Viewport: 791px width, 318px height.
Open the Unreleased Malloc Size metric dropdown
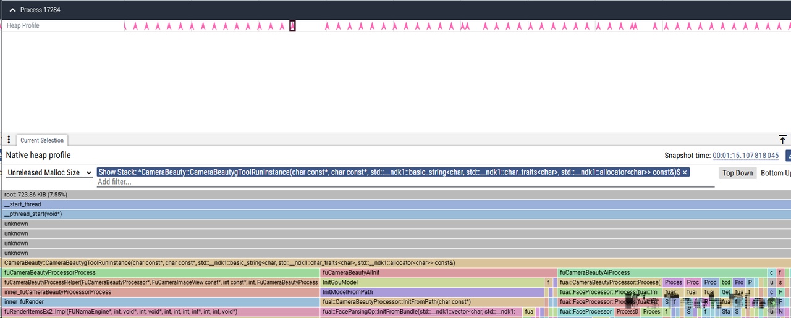(x=49, y=173)
